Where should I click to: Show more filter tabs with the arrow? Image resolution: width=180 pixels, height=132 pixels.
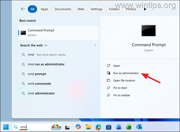pyautogui.click(x=145, y=9)
